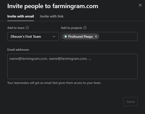This screenshot has width=145, height=114.
Task: Click the Add to projects label
Action: [71, 28]
